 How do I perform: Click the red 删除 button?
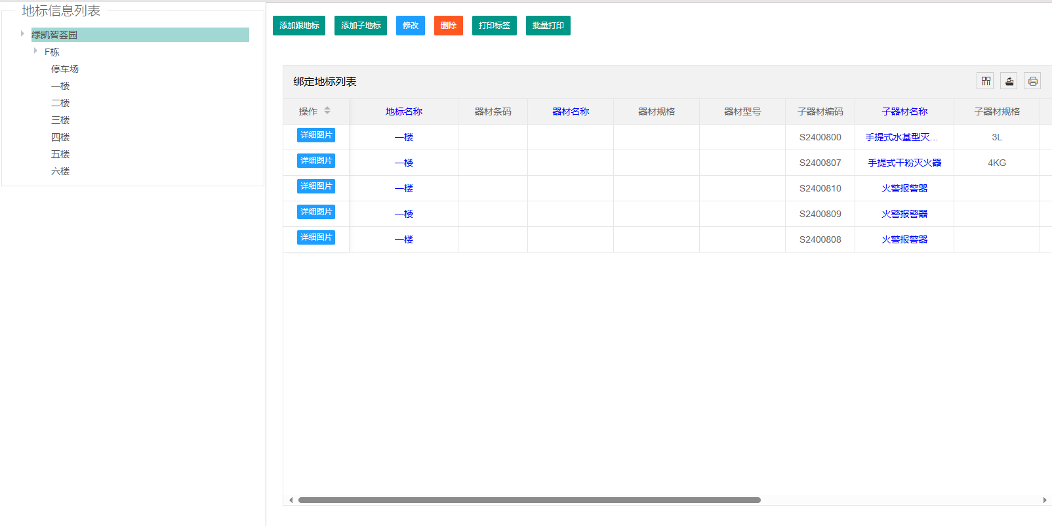pyautogui.click(x=449, y=26)
